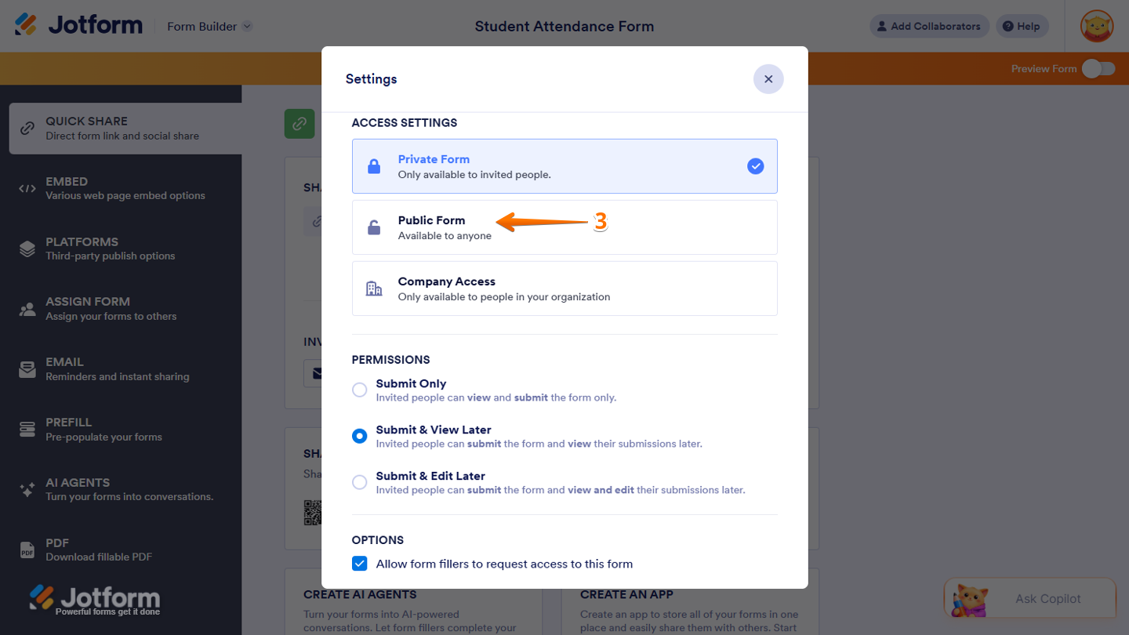Click the Quick Share link icon
Screen dimensions: 1129x635
[27, 128]
